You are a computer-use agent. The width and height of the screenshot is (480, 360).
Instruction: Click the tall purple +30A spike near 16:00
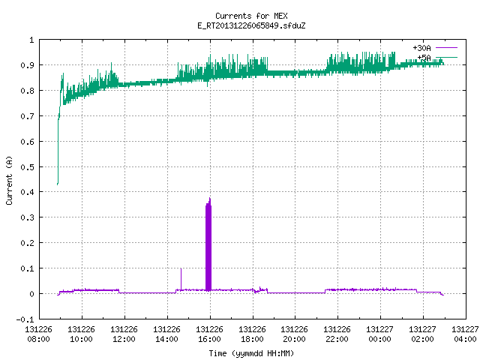[x=208, y=245]
